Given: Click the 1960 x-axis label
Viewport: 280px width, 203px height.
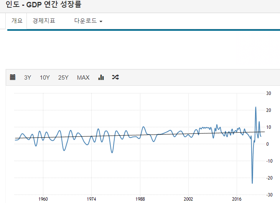Looking at the screenshot, I should (43, 199).
